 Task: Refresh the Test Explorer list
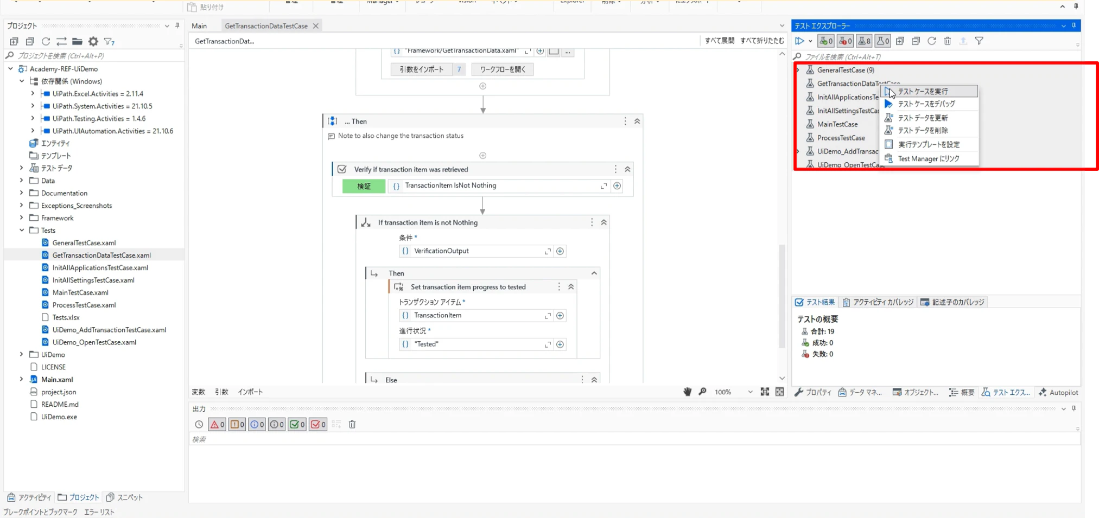tap(932, 41)
